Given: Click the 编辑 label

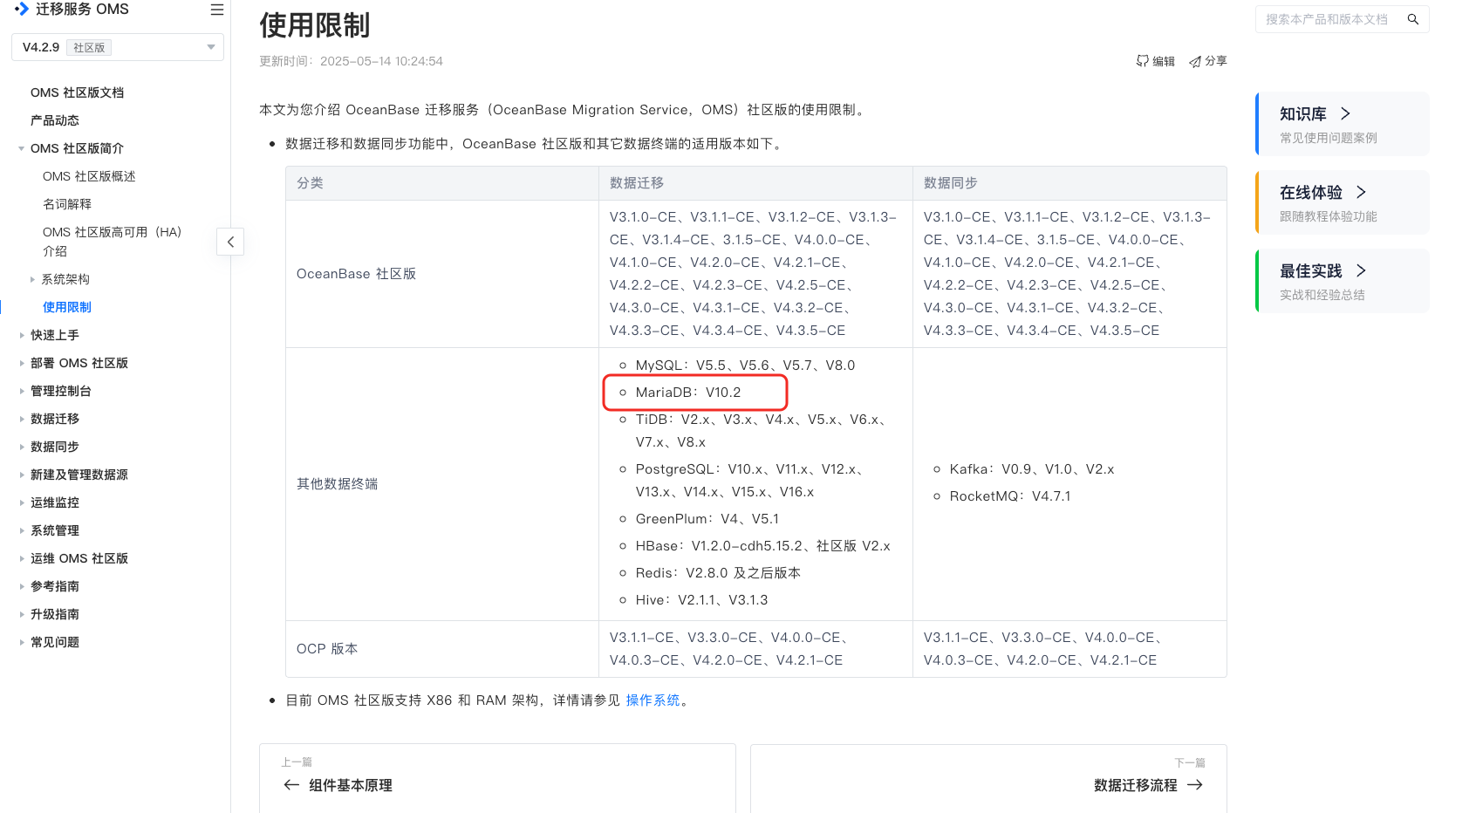Looking at the screenshot, I should point(1164,61).
